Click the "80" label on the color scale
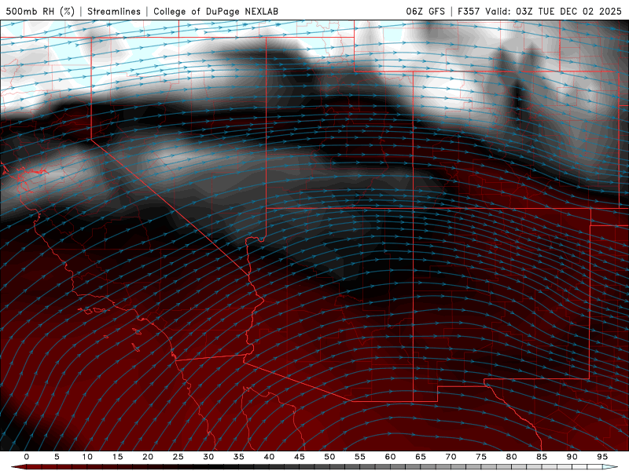 pyautogui.click(x=511, y=457)
